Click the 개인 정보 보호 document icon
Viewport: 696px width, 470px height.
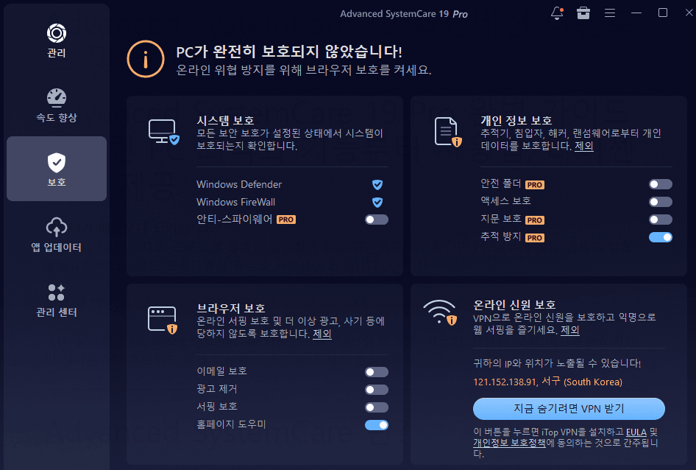click(448, 132)
